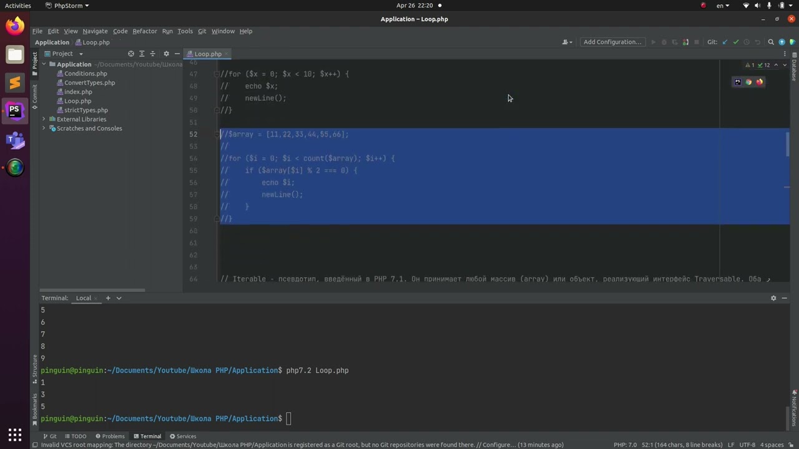Click Expand All icon in Project panel
This screenshot has height=449, width=799.
pos(142,54)
